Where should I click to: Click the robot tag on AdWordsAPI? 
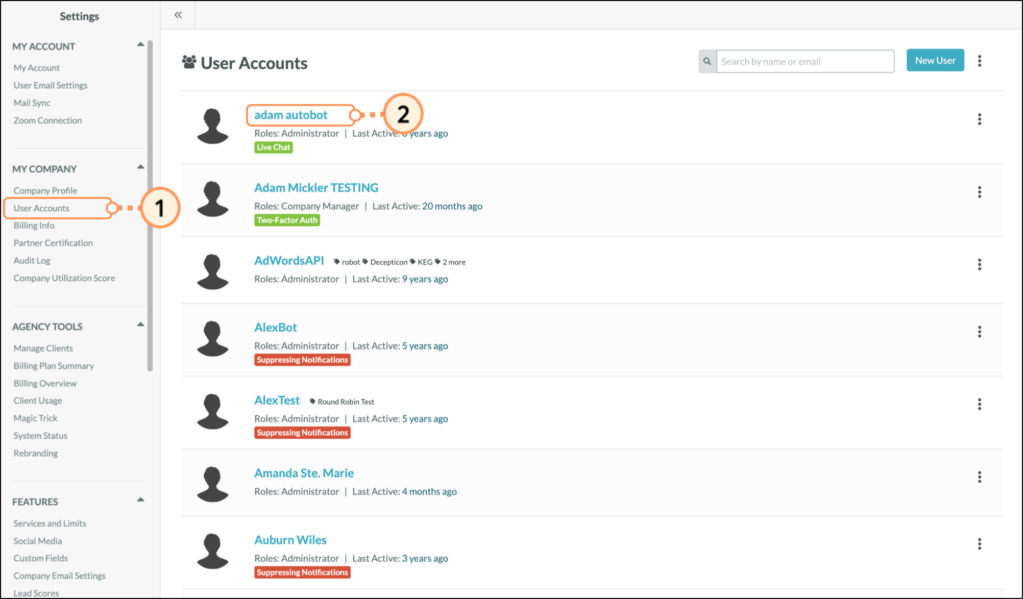(347, 262)
